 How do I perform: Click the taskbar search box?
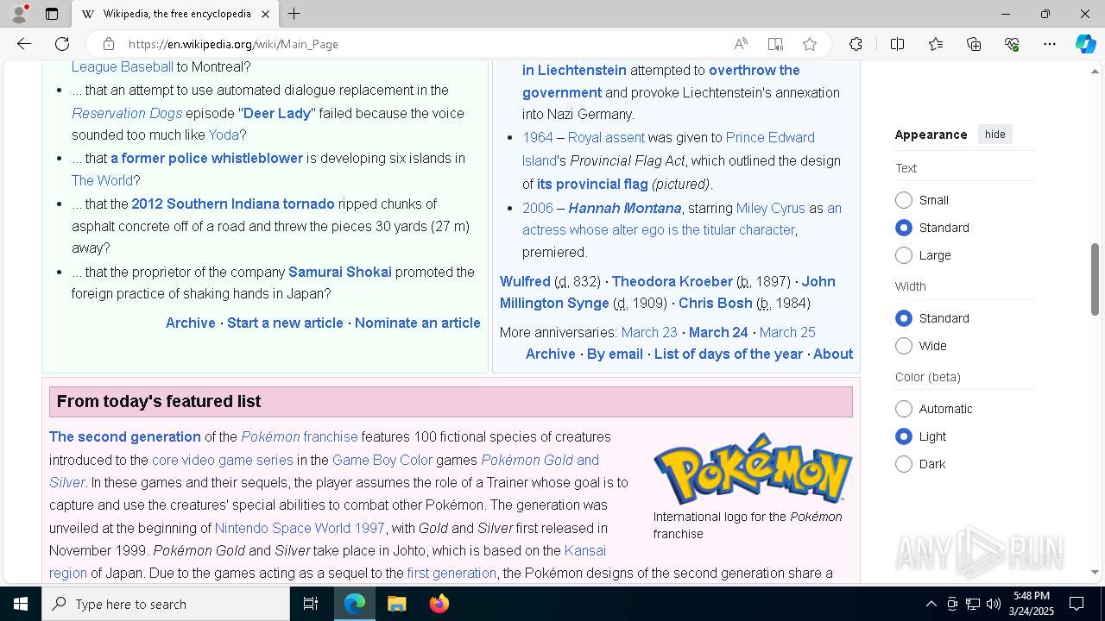(166, 604)
